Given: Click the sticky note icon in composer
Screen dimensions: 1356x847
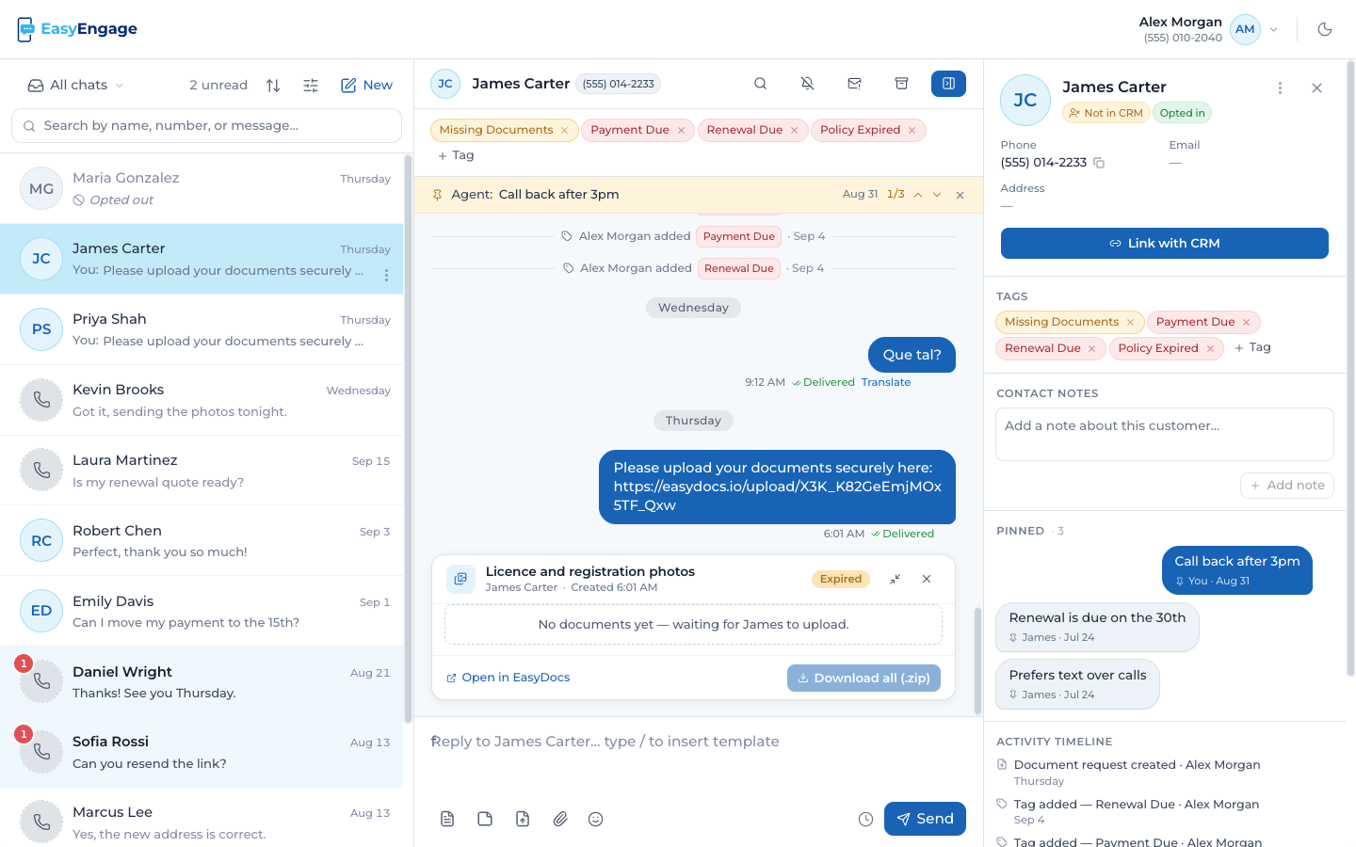Looking at the screenshot, I should point(485,819).
